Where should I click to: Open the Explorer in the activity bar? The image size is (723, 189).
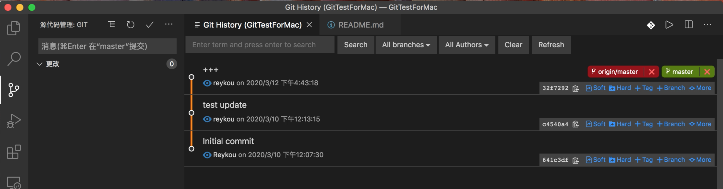(x=13, y=28)
